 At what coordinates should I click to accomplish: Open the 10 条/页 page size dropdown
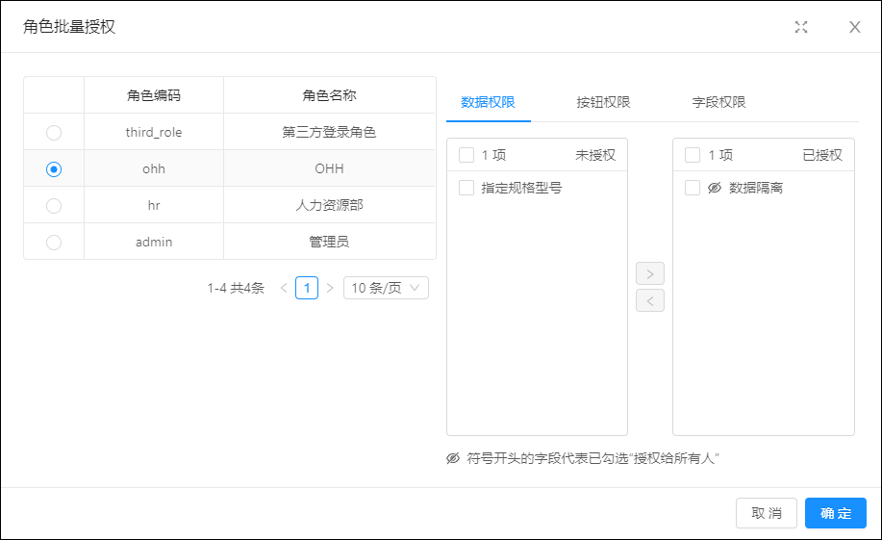coord(386,288)
